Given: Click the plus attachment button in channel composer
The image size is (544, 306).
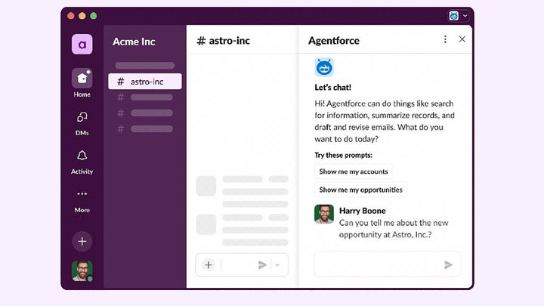Looking at the screenshot, I should pyautogui.click(x=209, y=264).
